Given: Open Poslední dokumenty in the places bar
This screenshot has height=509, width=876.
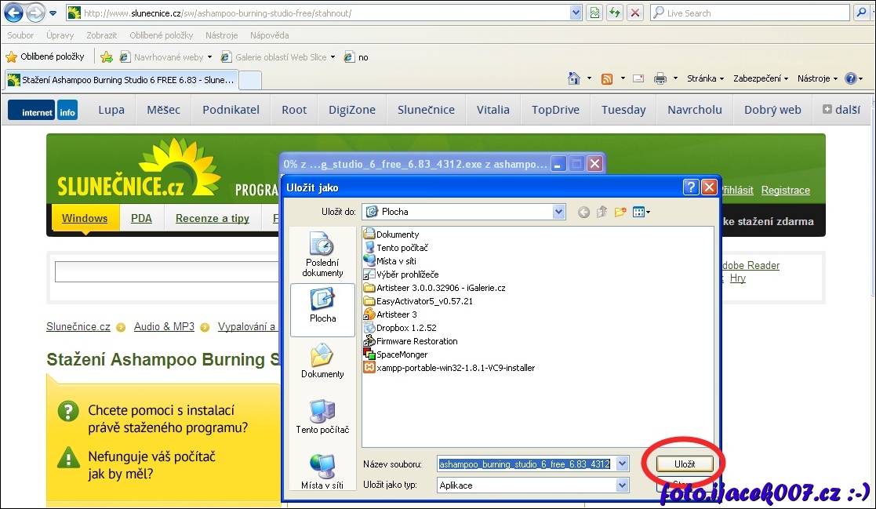Looking at the screenshot, I should 322,255.
